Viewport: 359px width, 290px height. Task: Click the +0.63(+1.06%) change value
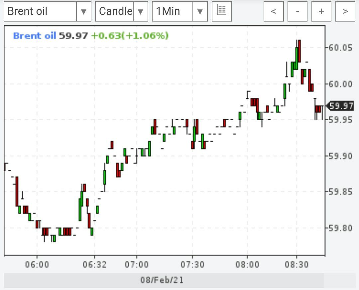(130, 35)
